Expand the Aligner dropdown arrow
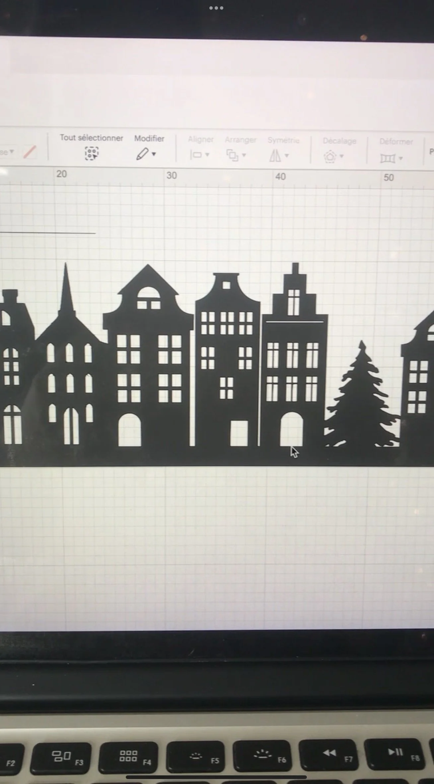This screenshot has height=784, width=434. tap(207, 155)
